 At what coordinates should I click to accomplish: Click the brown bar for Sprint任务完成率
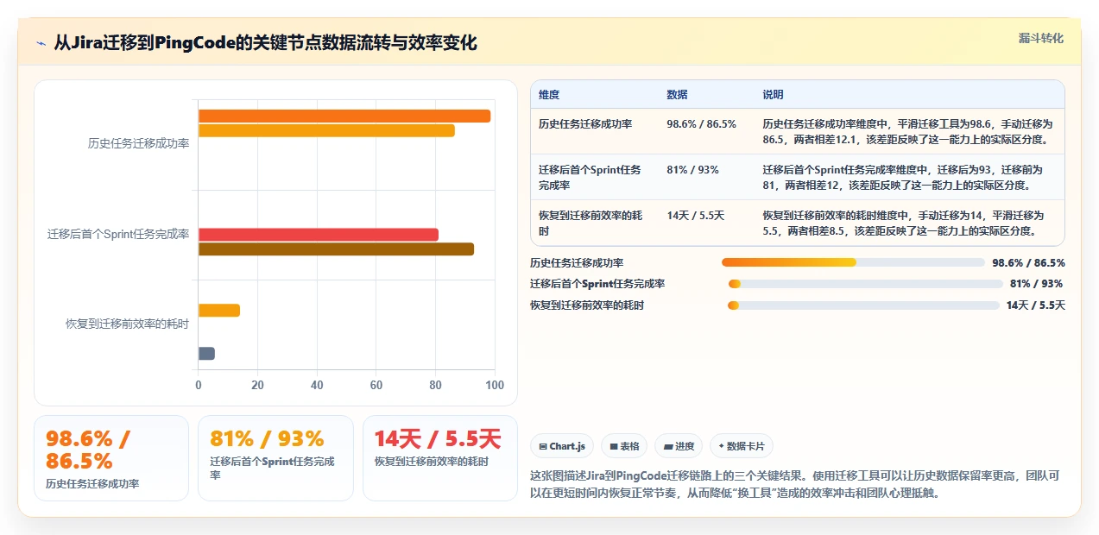tap(336, 249)
